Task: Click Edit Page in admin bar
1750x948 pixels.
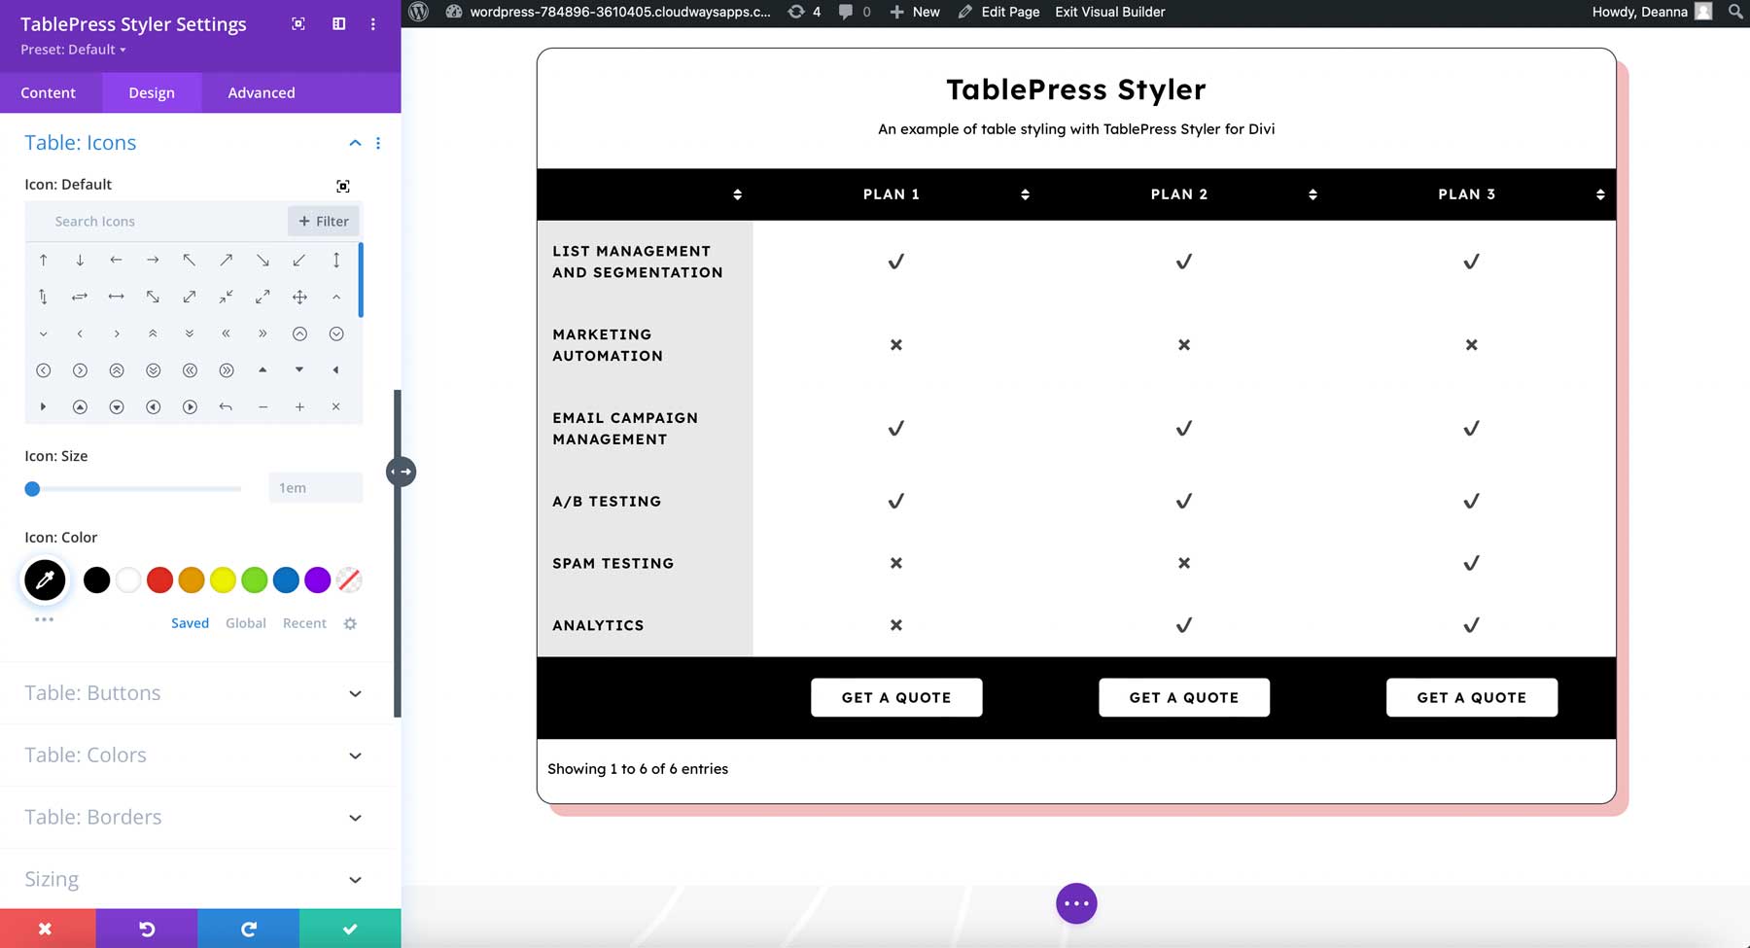Action: pos(998,12)
